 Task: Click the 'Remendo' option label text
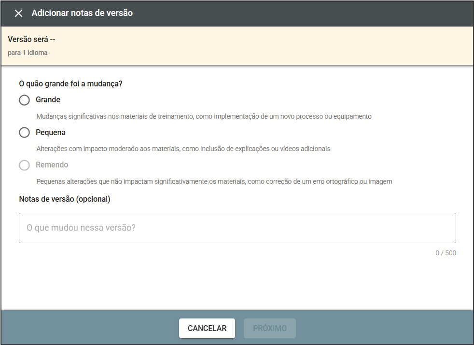point(52,165)
